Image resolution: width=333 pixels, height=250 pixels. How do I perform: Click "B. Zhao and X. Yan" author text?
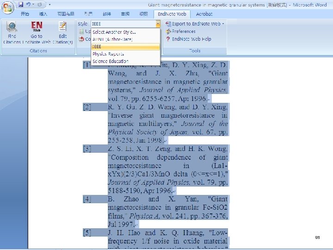click(153, 199)
